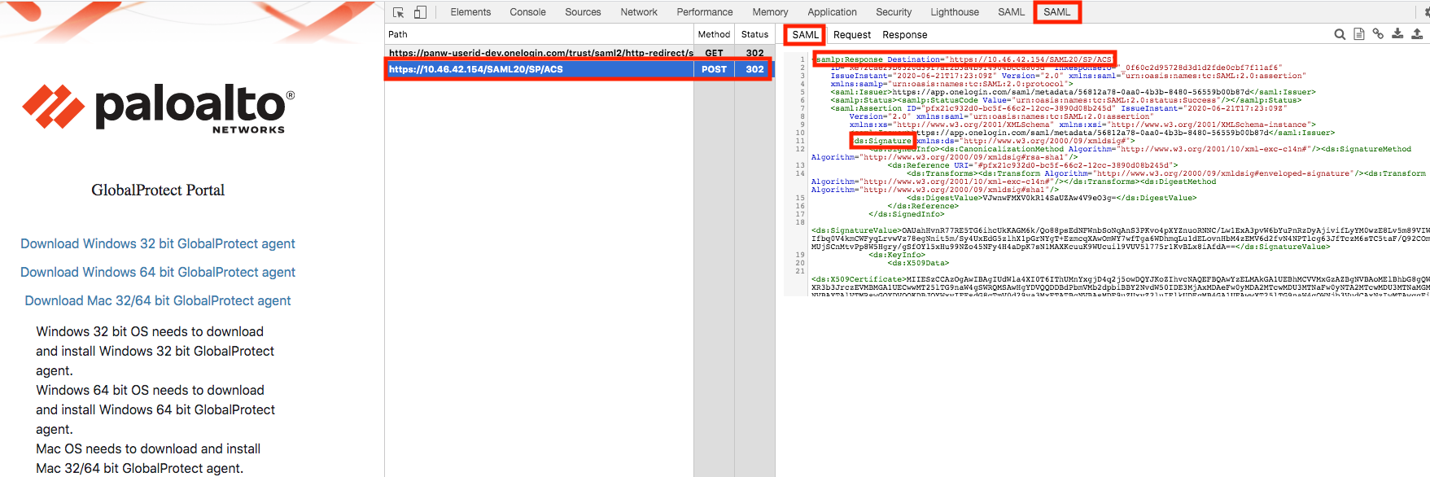Click the GET method cell

point(714,53)
